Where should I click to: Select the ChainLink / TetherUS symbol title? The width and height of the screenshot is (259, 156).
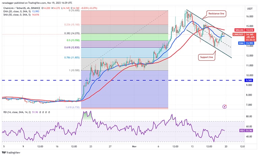pyautogui.click(x=22, y=8)
